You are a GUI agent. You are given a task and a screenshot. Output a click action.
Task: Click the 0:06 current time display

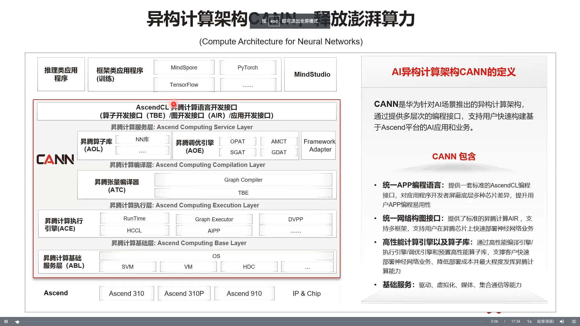pyautogui.click(x=494, y=321)
